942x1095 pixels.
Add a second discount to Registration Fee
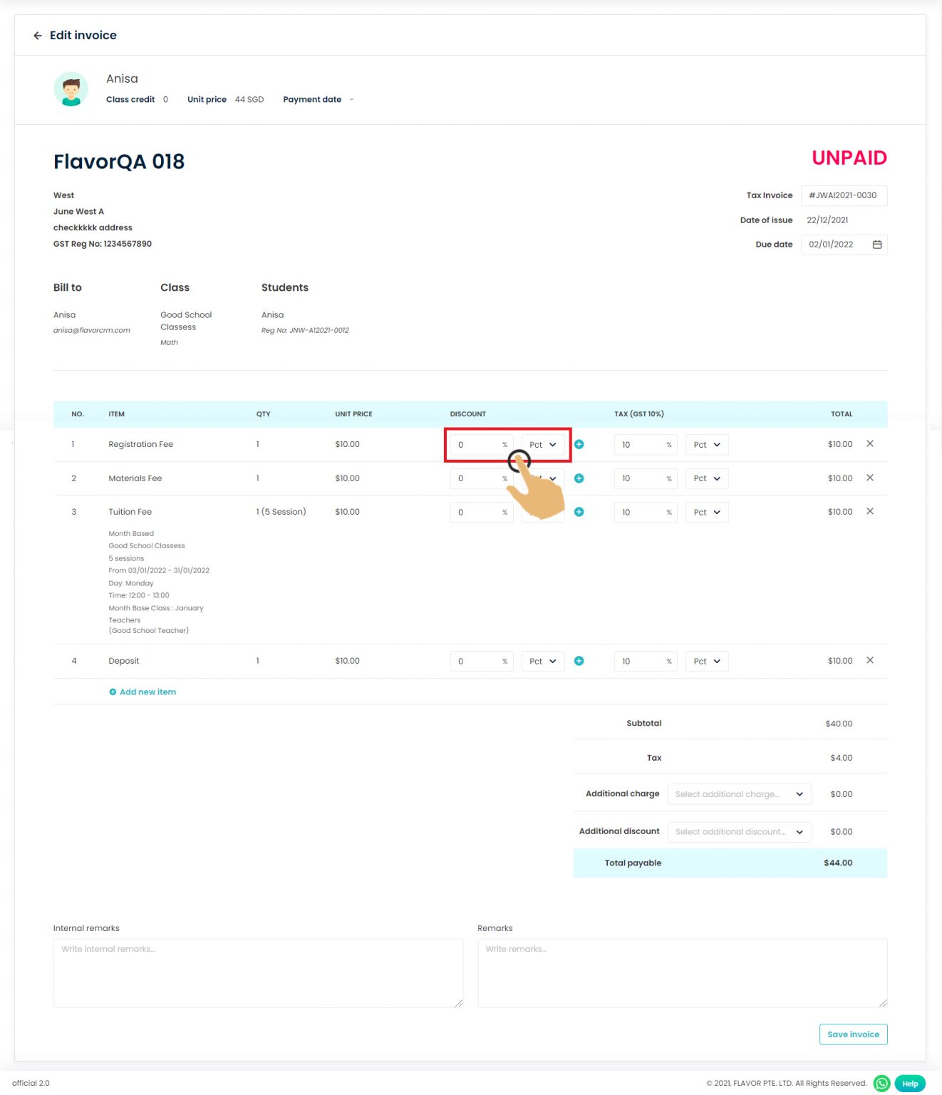coord(579,444)
